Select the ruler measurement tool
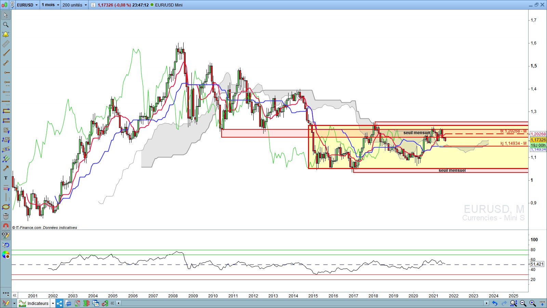Viewport: 547px width, 308px height. coord(5,44)
